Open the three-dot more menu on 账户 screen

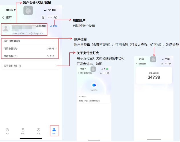[x=50, y=17]
